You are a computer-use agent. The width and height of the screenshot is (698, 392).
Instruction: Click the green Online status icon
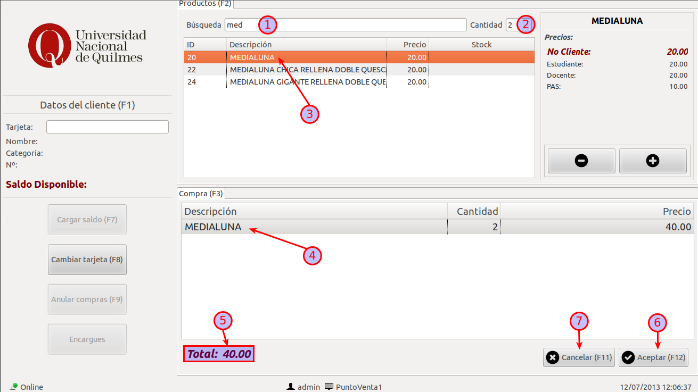click(14, 386)
